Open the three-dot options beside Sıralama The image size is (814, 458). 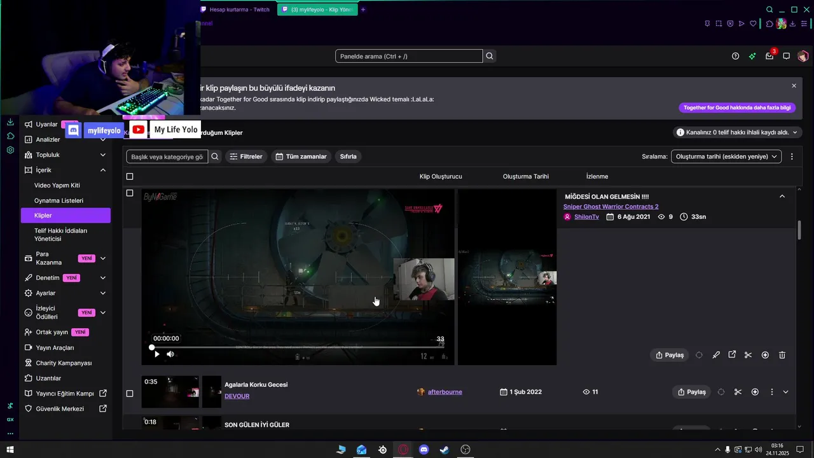[792, 156]
